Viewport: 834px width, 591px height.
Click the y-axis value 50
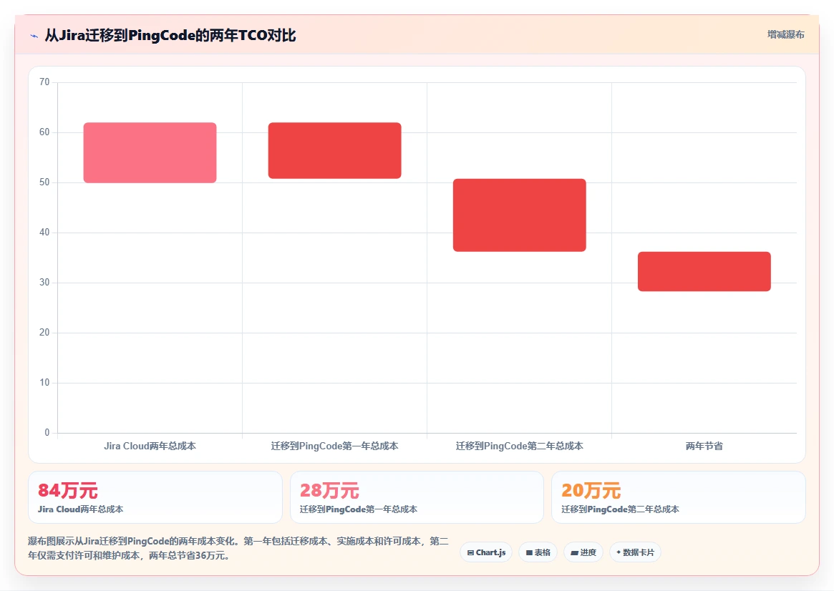point(44,182)
